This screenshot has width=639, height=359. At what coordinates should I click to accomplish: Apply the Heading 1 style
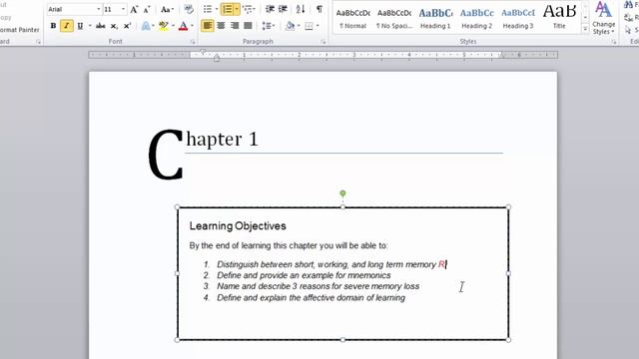(435, 18)
